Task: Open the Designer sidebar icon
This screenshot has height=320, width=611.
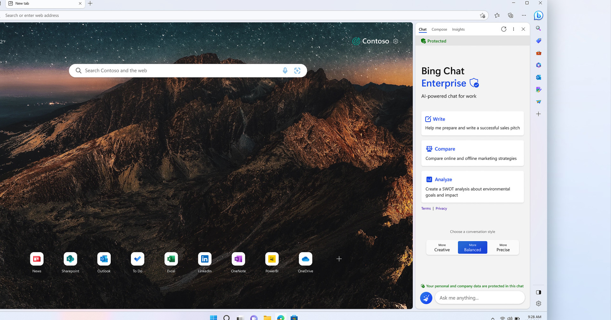Action: pos(538,89)
